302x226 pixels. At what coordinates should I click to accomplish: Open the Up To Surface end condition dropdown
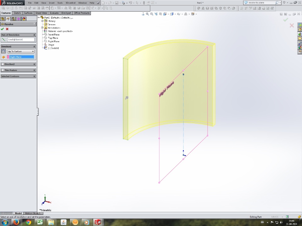point(21,51)
